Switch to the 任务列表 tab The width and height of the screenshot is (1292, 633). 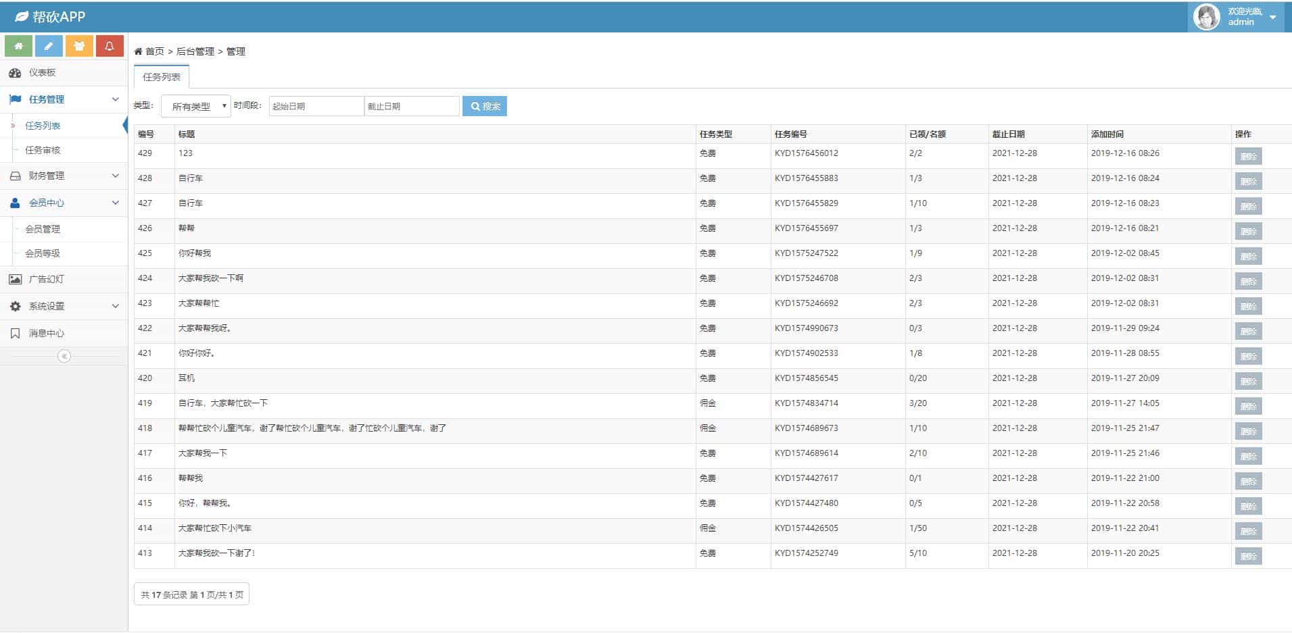coord(161,77)
